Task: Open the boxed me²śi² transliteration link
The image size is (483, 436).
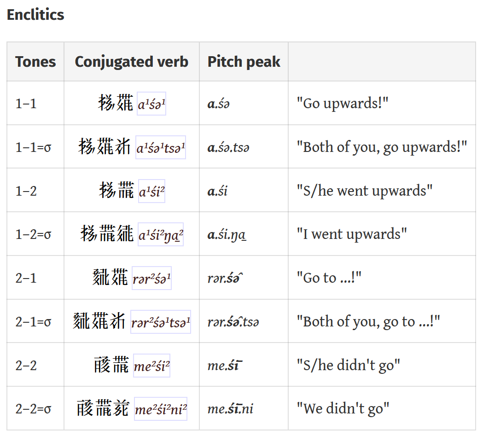Action: (x=151, y=366)
